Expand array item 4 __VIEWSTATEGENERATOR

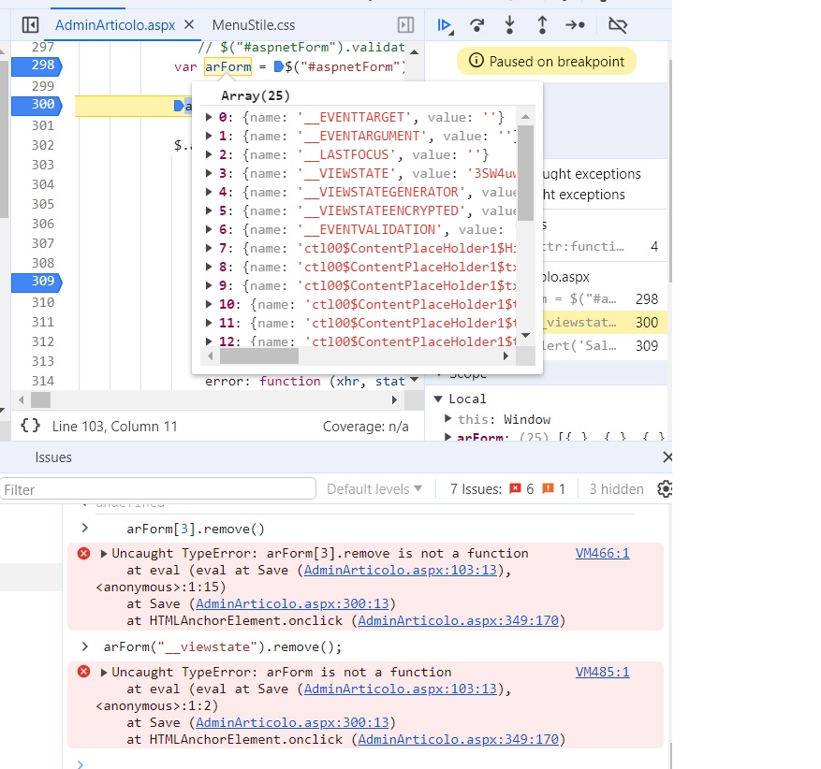point(209,192)
